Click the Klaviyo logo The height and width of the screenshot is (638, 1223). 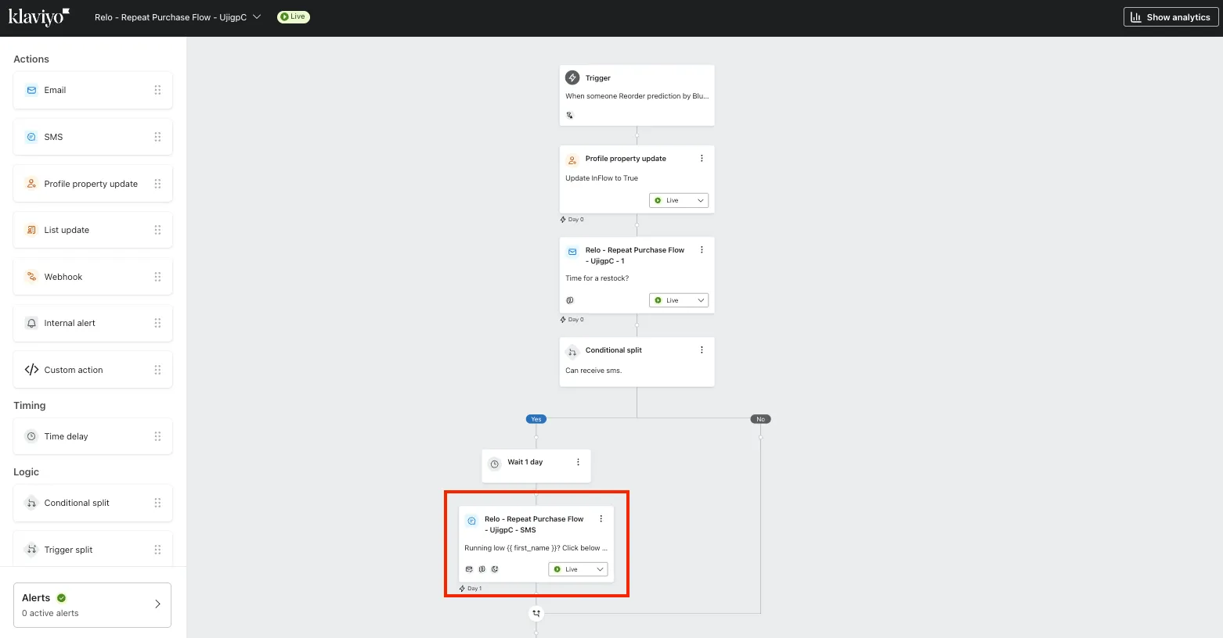point(38,16)
